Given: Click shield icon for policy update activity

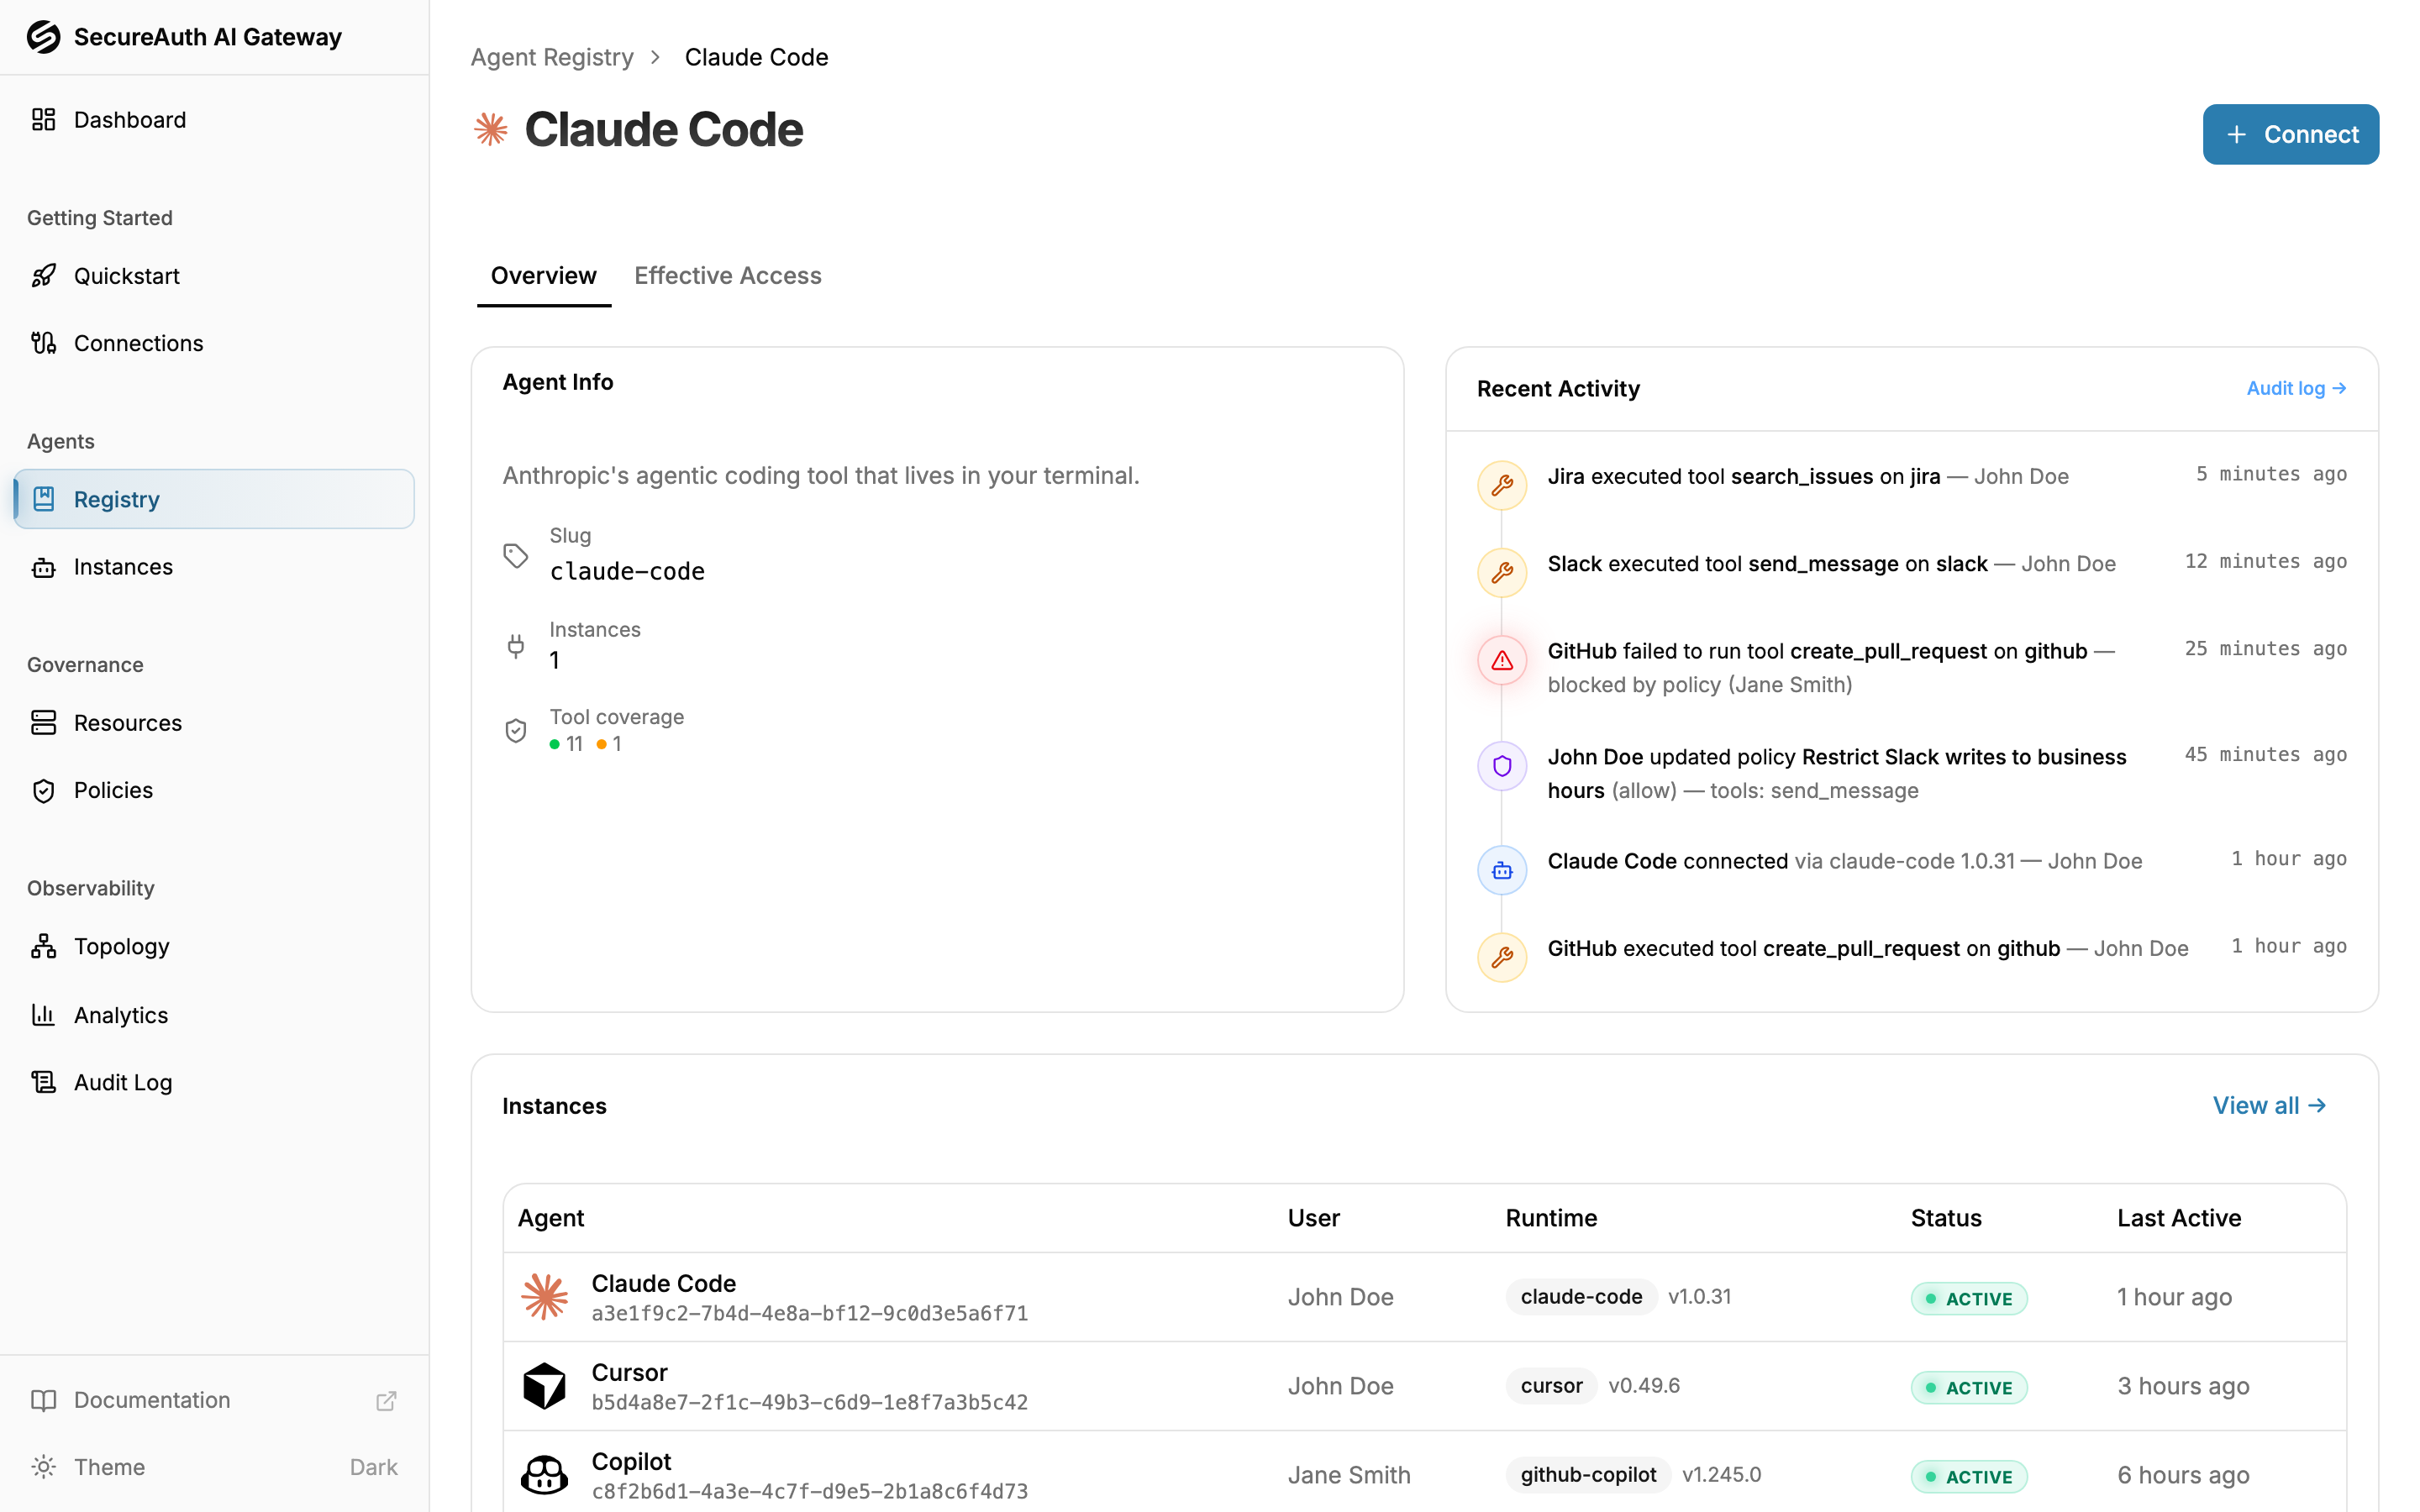Looking at the screenshot, I should pyautogui.click(x=1502, y=766).
